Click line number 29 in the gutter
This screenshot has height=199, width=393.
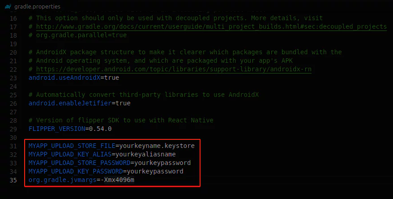pos(13,129)
